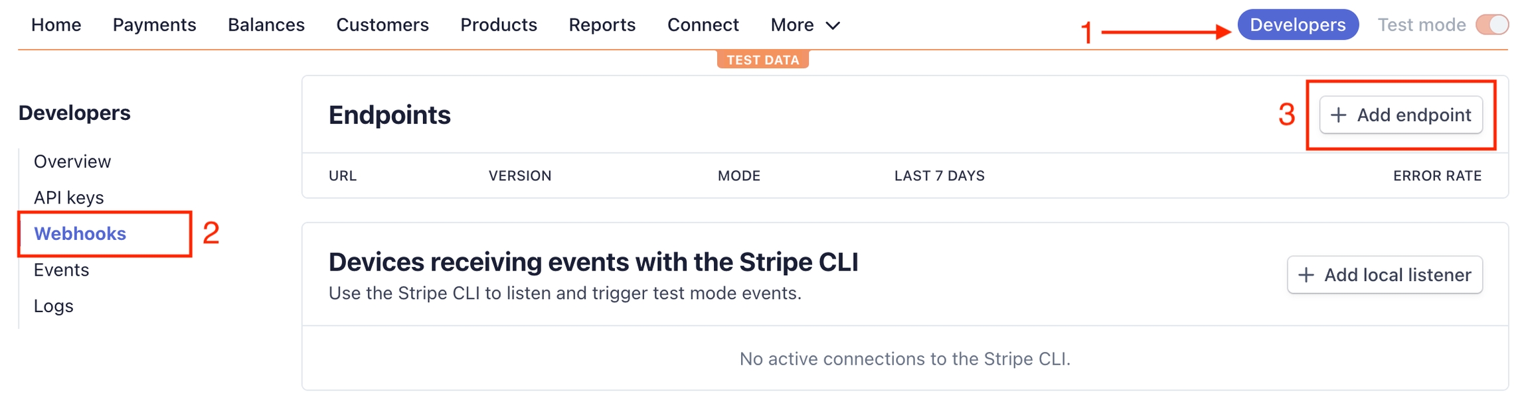Open the Webhooks sidebar entry
The height and width of the screenshot is (405, 1530).
coord(79,233)
